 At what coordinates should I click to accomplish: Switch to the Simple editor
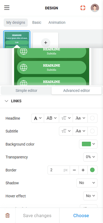coord(26,91)
